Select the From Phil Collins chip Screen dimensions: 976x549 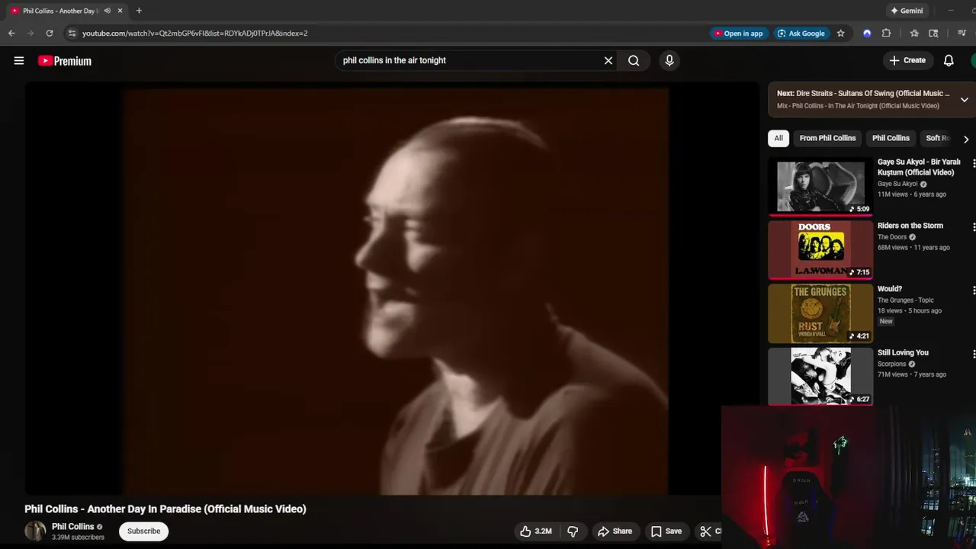pyautogui.click(x=827, y=138)
